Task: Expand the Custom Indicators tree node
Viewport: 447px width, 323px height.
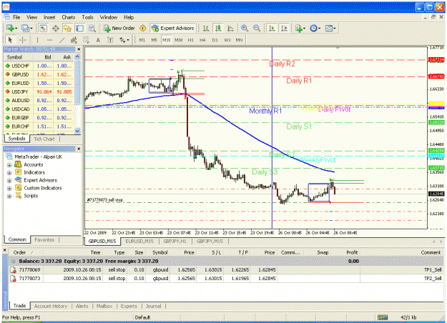Action: coord(9,188)
